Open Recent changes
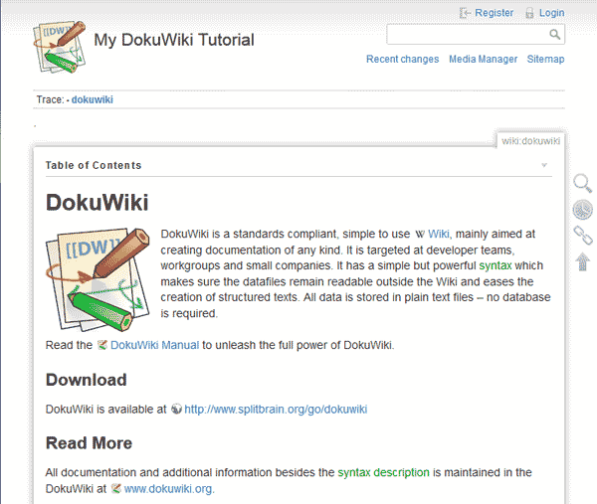The height and width of the screenshot is (504, 597). [402, 60]
